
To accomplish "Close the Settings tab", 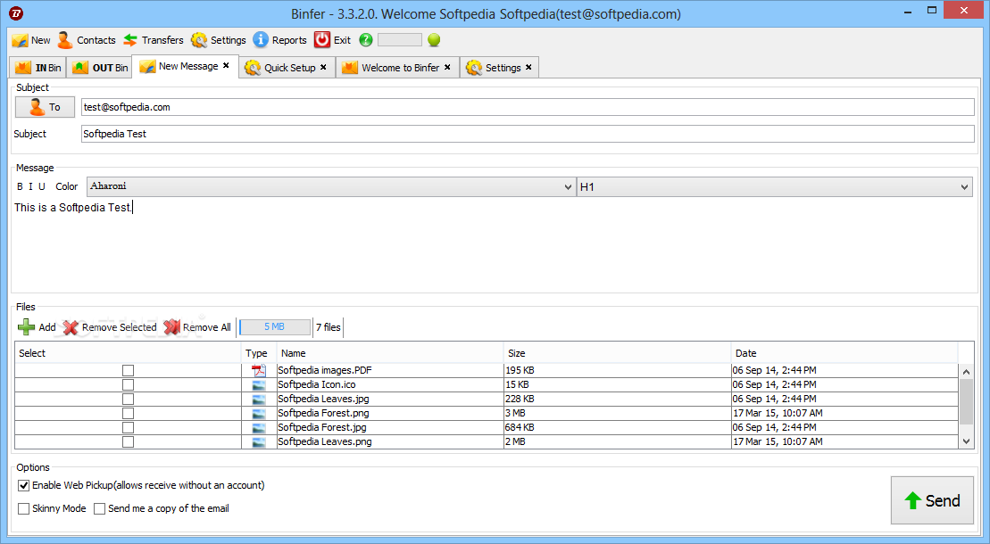I will click(528, 67).
